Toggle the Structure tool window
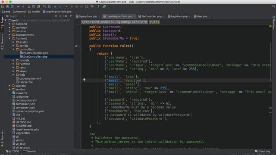The width and height of the screenshot is (276, 155). 2,42
